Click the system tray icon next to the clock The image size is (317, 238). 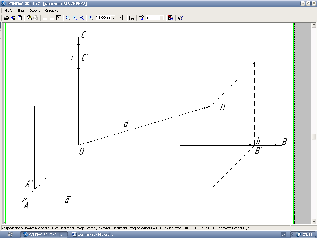coord(298,234)
